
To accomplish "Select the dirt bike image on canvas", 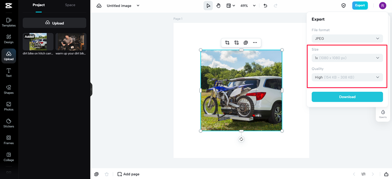I will [241, 91].
